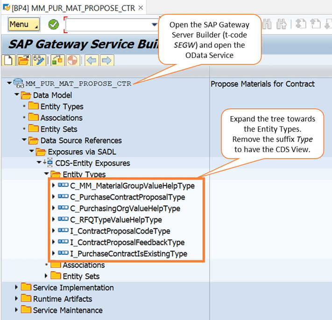Create a new project with blank page icon

(x=8, y=60)
